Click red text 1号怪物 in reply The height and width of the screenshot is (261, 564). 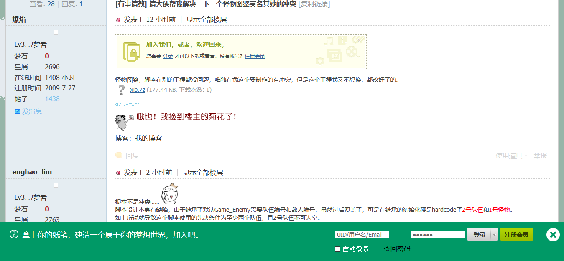(x=500, y=210)
